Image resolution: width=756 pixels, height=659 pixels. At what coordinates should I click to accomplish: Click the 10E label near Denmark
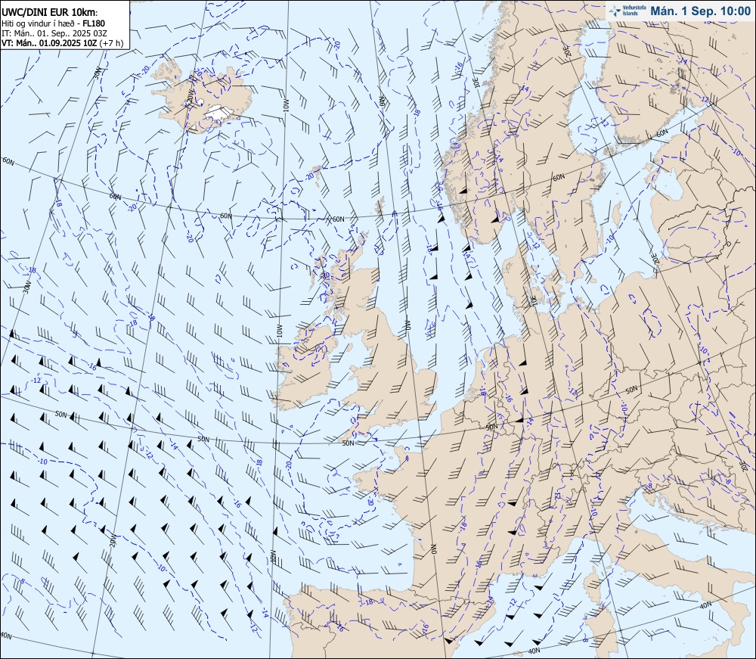pos(534,300)
